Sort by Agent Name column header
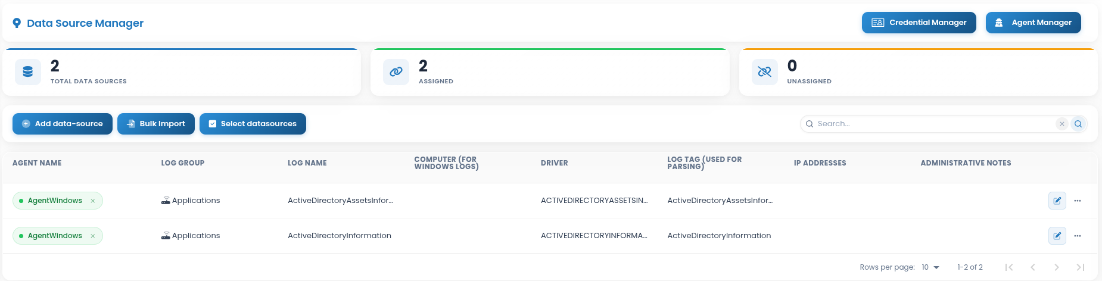 pyautogui.click(x=37, y=163)
